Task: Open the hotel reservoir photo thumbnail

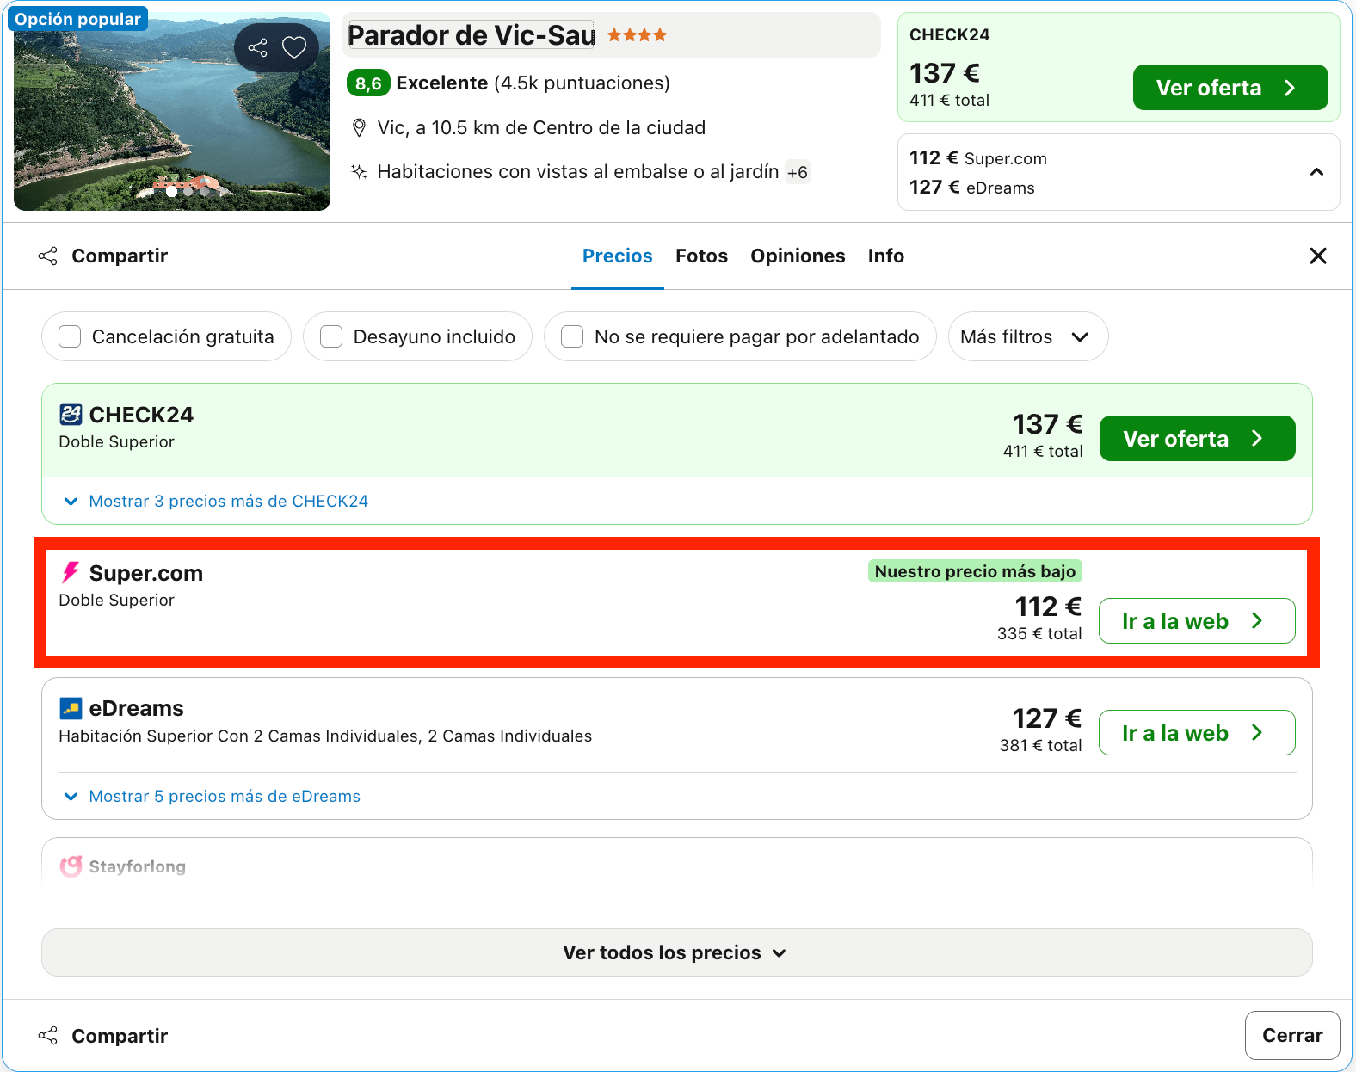Action: click(x=172, y=112)
